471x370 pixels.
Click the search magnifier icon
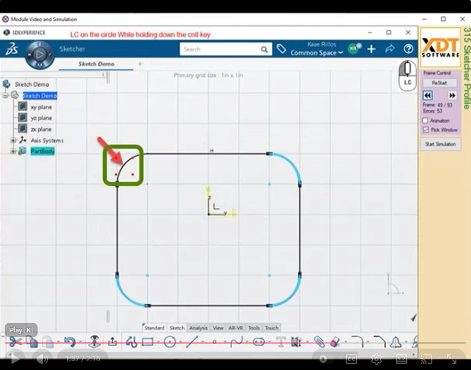[x=264, y=49]
